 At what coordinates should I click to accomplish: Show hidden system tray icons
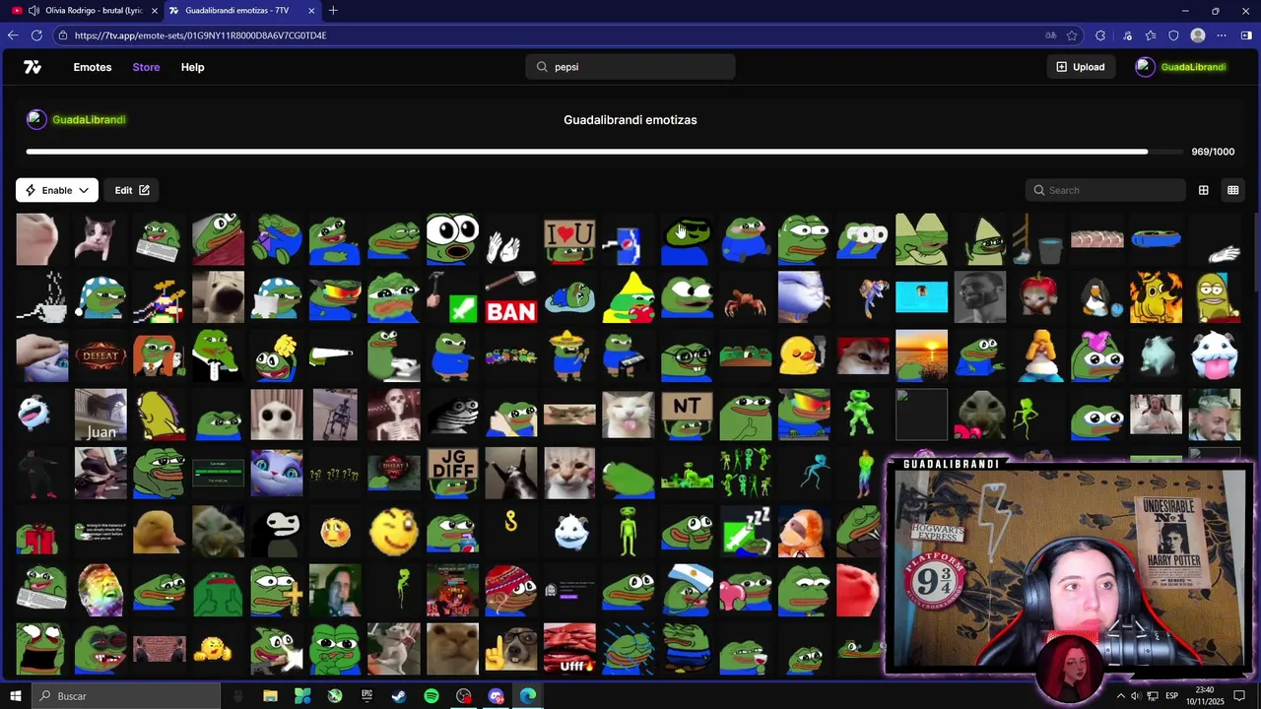pyautogui.click(x=1120, y=696)
